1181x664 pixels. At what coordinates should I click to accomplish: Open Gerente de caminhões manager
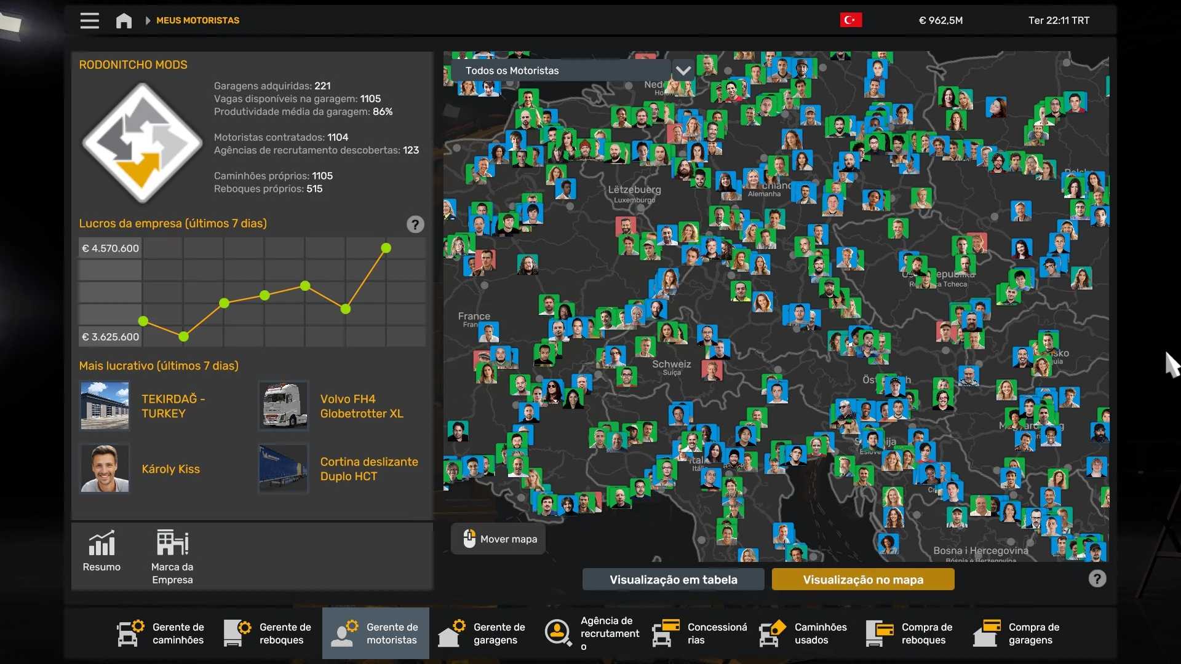click(x=161, y=633)
